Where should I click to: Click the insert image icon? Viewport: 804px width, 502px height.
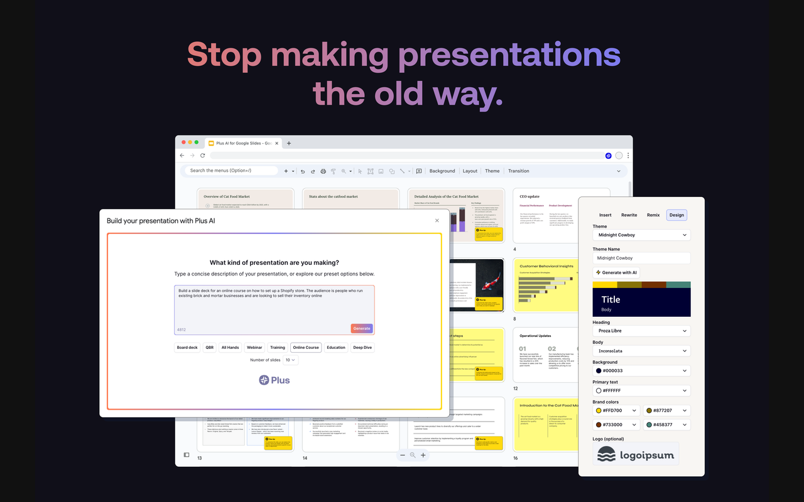(x=381, y=171)
